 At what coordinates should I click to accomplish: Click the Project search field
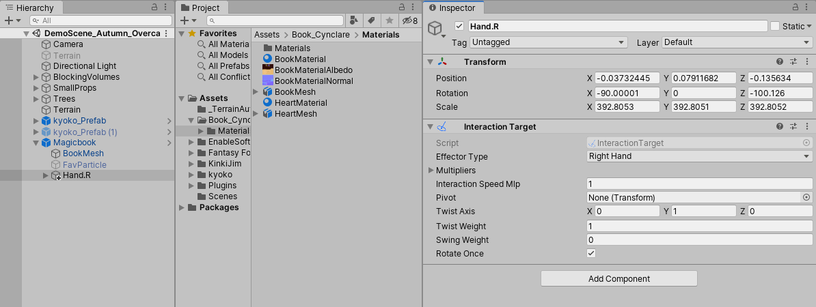(x=275, y=20)
